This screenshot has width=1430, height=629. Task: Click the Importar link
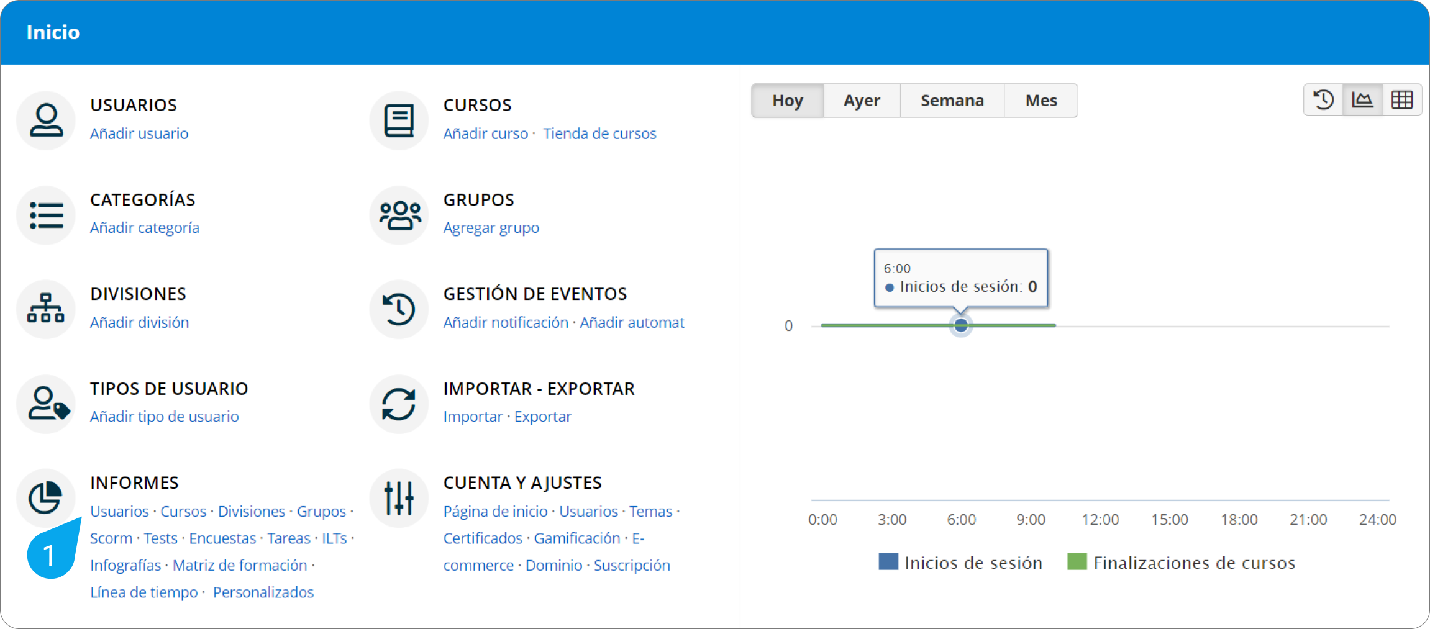coord(473,417)
